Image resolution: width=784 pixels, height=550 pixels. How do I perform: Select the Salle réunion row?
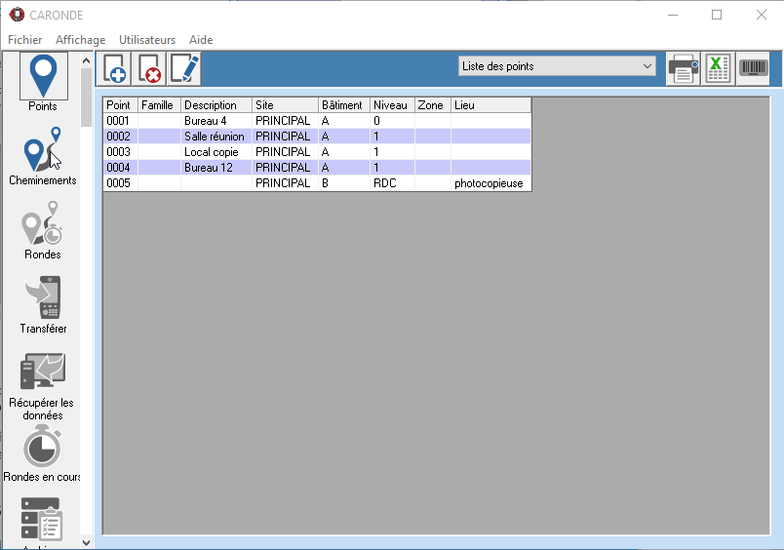coord(215,137)
